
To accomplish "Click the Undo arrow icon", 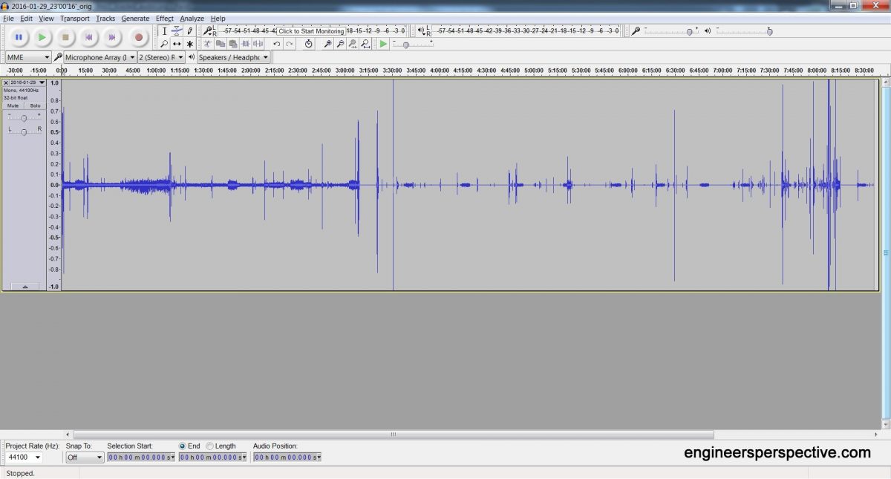I will [276, 44].
